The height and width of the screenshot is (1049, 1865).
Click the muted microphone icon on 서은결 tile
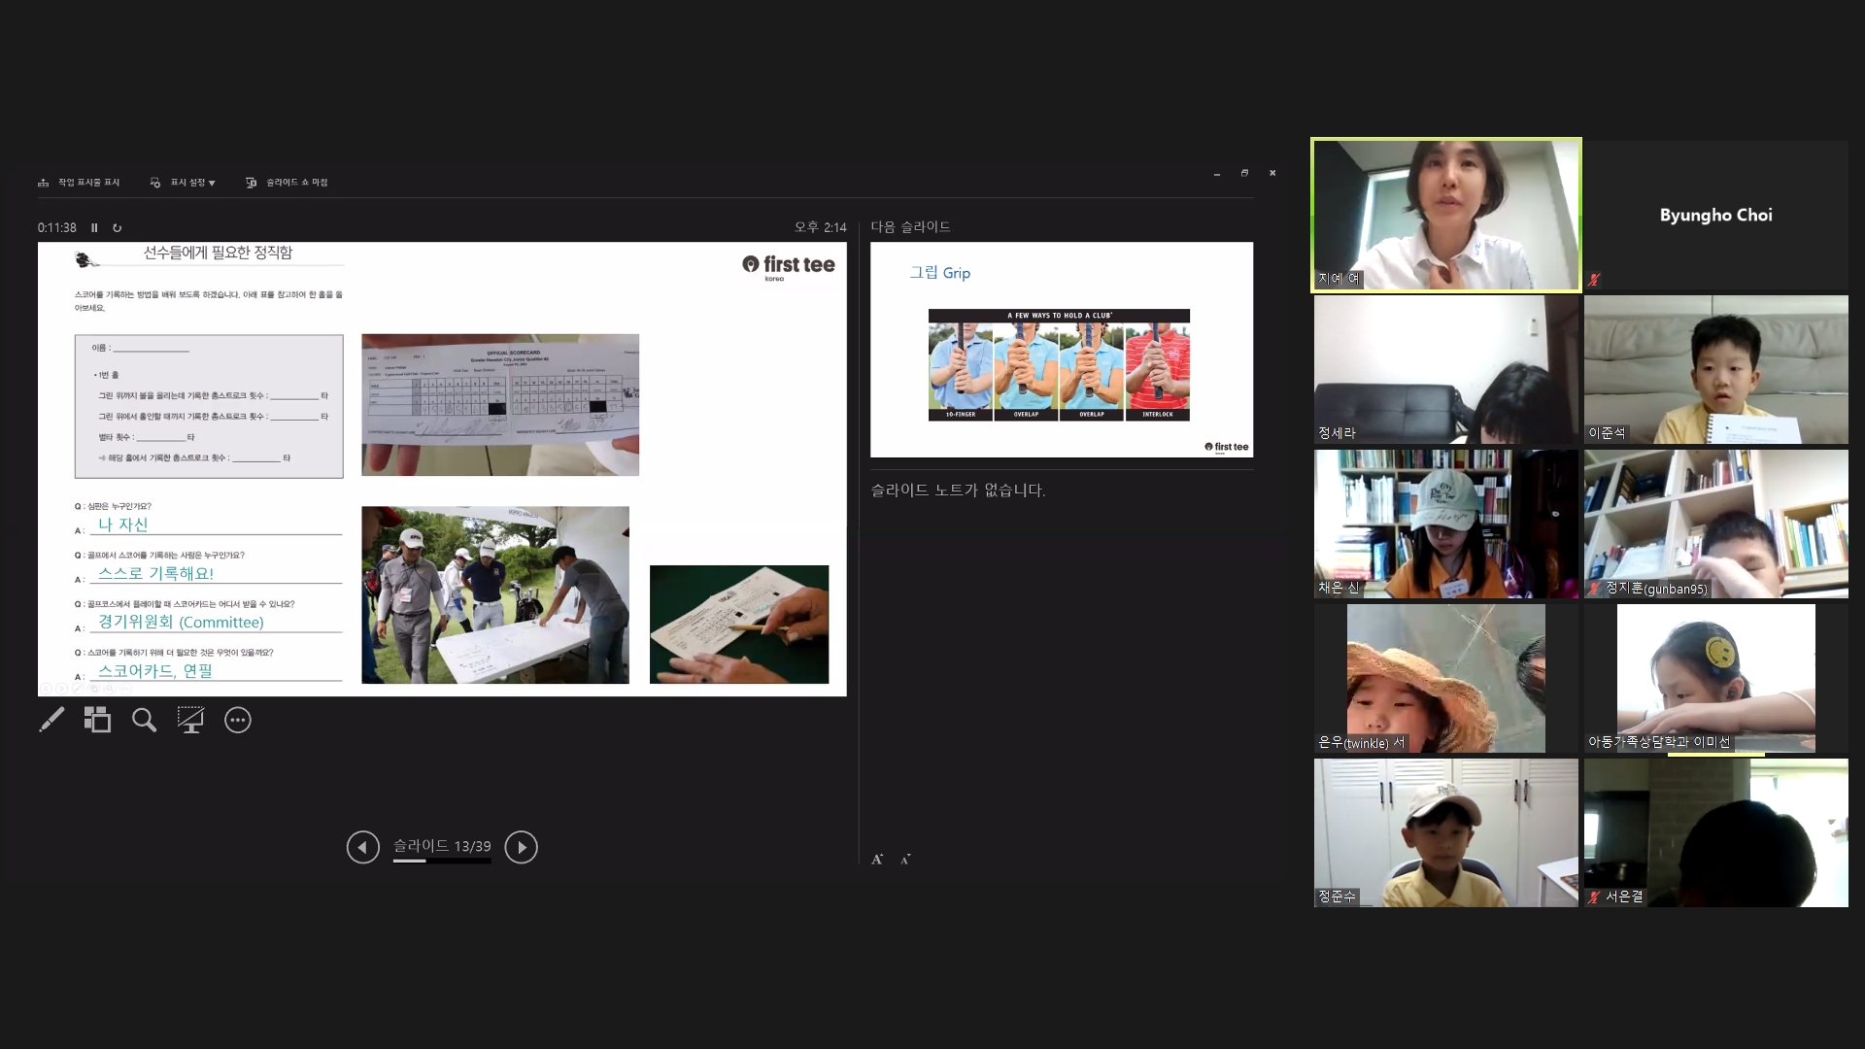pos(1594,897)
